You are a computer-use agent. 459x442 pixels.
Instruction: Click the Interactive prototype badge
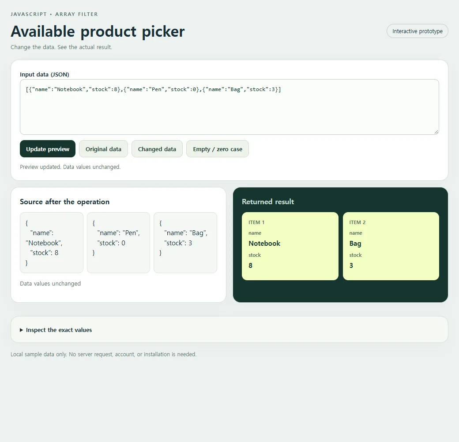pyautogui.click(x=418, y=31)
